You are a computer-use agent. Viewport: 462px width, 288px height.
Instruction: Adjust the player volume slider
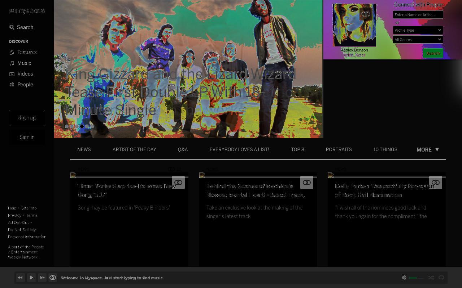417,278
